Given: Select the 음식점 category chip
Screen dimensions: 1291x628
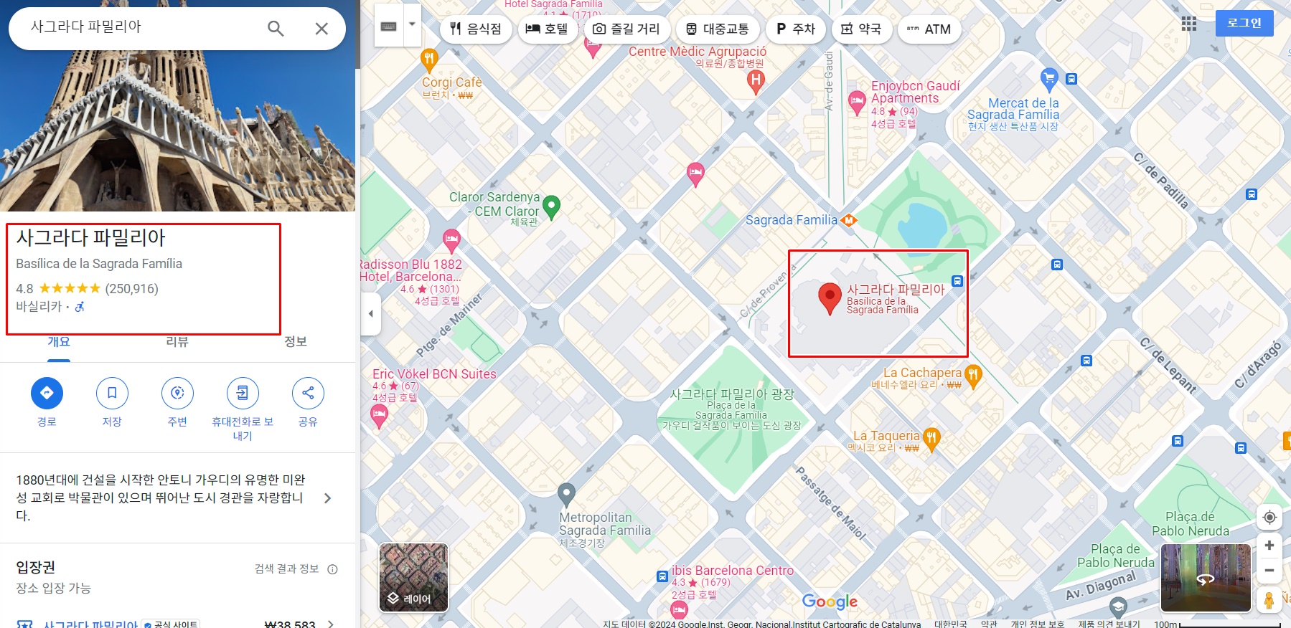Looking at the screenshot, I should coord(476,29).
